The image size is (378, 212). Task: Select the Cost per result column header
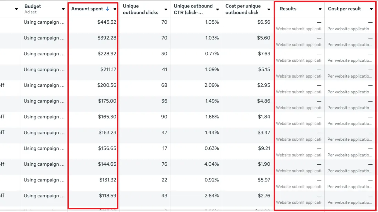344,9
